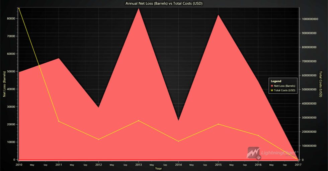
Task: Click the 70000 left axis tick label
Action: (x=11, y=36)
